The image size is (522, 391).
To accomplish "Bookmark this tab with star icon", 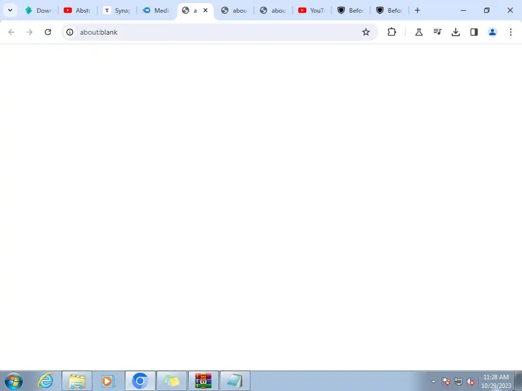I will click(x=366, y=32).
